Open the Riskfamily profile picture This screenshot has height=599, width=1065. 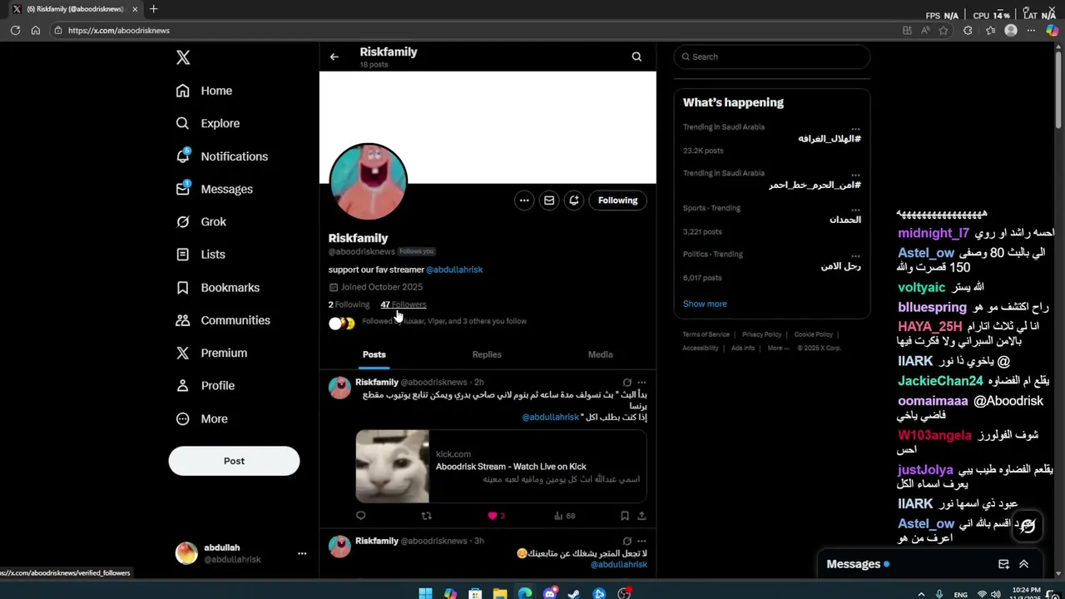[369, 181]
